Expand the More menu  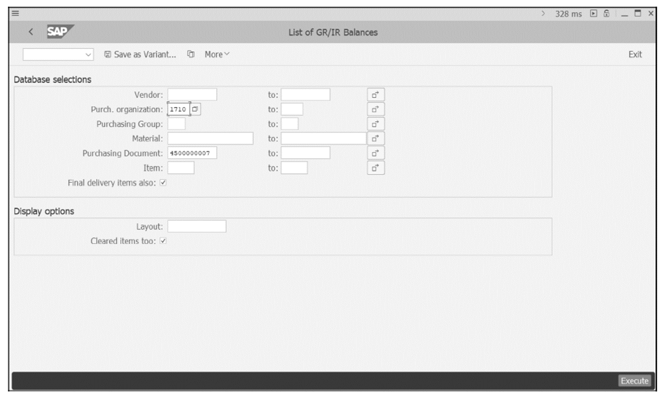(214, 54)
